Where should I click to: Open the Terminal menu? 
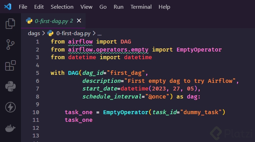coord(141,7)
